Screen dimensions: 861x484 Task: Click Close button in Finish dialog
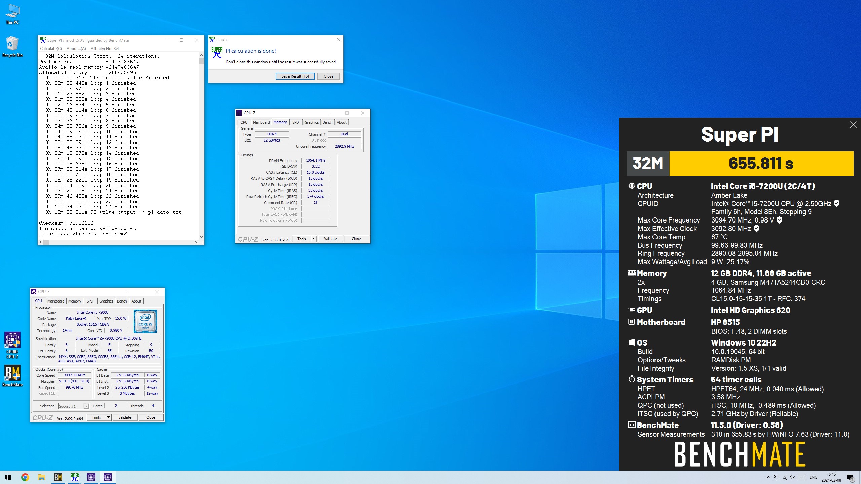(328, 76)
